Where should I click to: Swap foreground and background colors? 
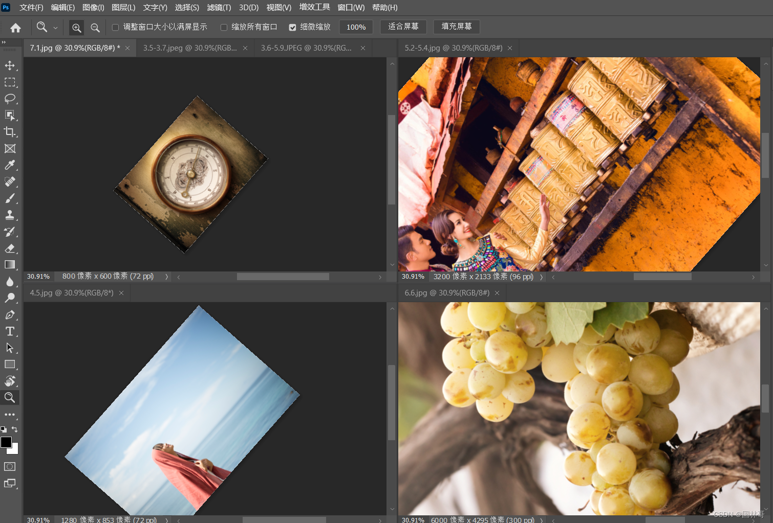point(15,429)
